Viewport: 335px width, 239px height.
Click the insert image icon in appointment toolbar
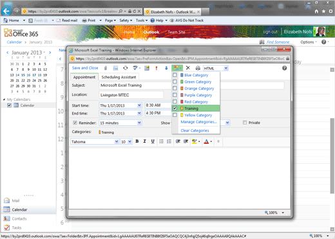click(x=115, y=68)
